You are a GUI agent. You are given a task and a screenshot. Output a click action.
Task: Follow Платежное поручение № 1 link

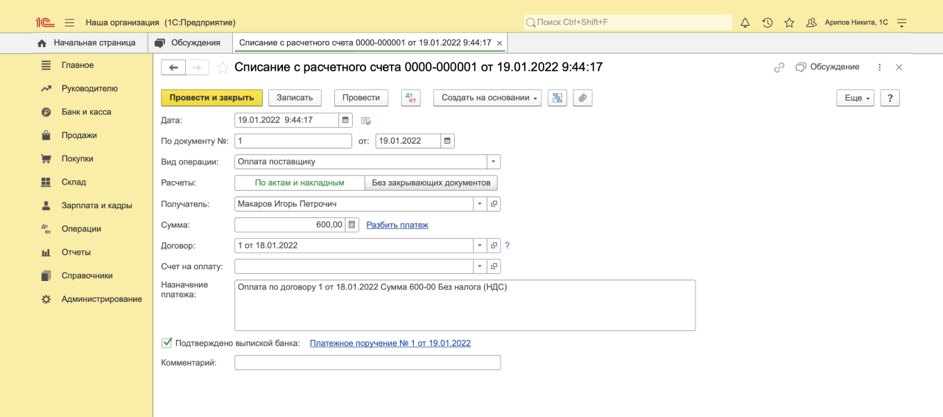[x=390, y=343]
